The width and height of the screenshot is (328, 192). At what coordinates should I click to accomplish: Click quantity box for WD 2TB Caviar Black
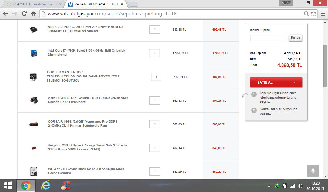(x=155, y=171)
